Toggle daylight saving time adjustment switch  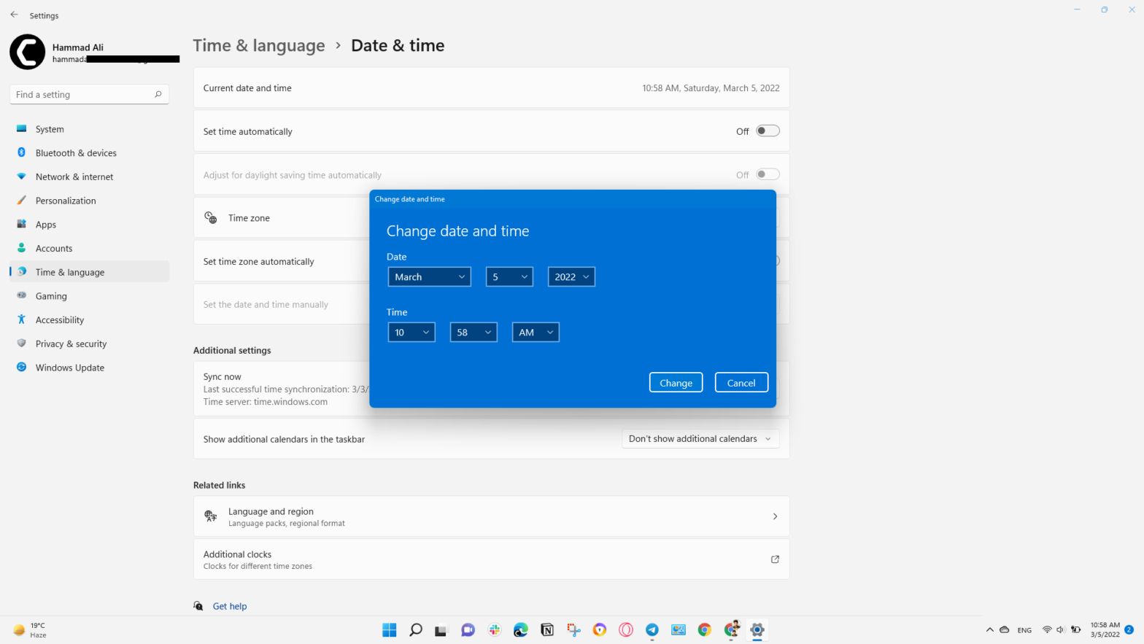click(768, 174)
